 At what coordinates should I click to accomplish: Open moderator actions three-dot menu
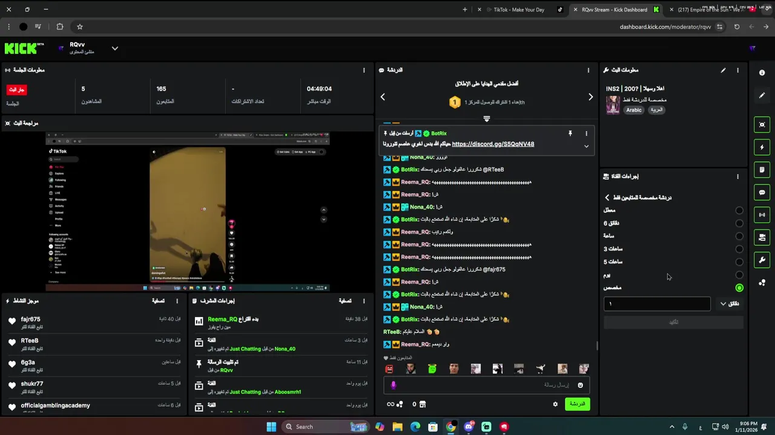coord(364,301)
